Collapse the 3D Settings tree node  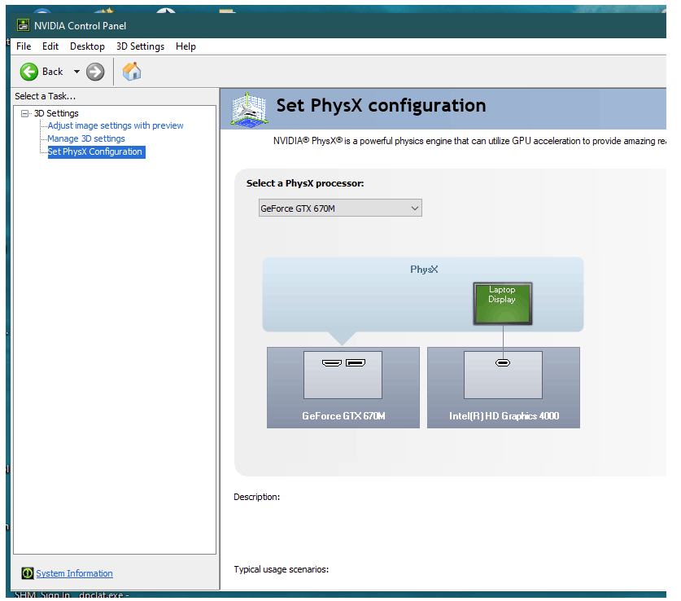coord(24,113)
